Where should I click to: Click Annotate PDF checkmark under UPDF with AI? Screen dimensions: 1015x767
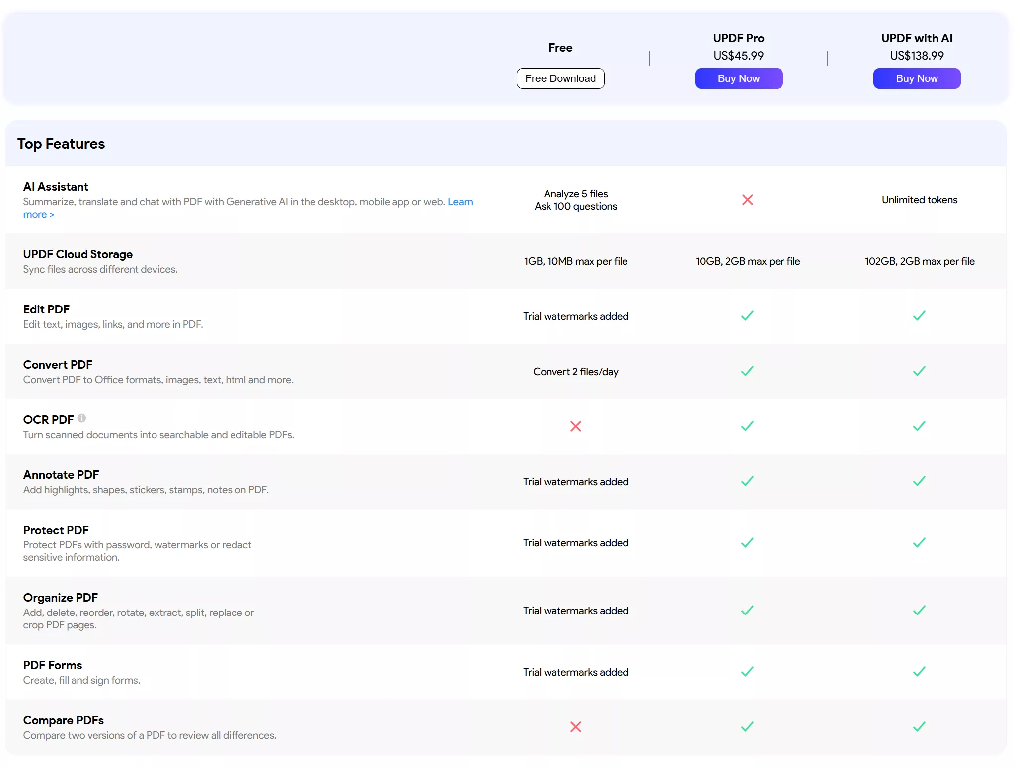pyautogui.click(x=919, y=481)
